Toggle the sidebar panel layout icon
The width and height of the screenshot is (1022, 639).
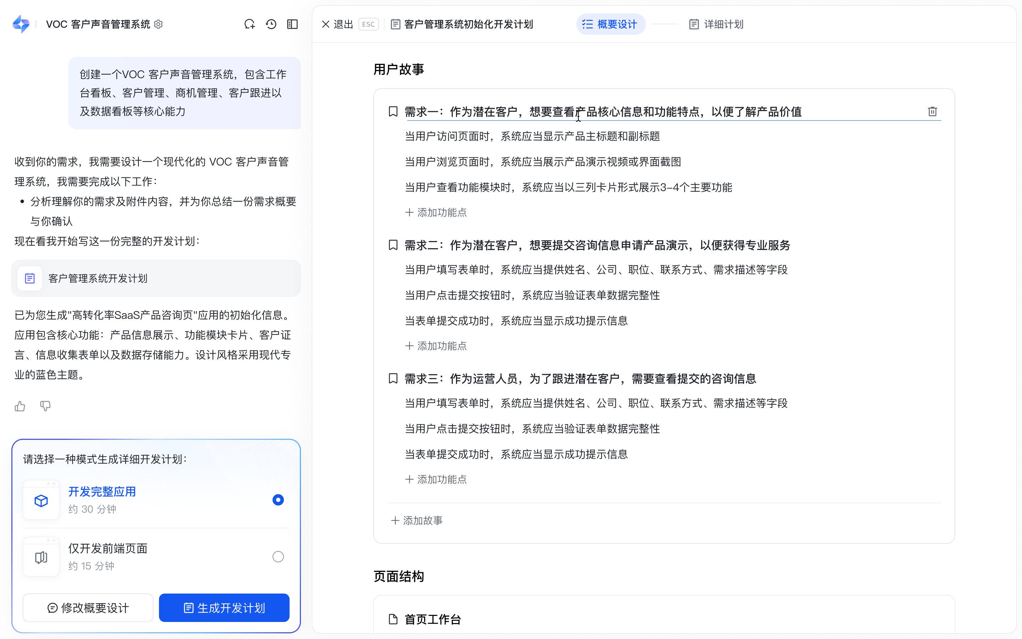(292, 24)
